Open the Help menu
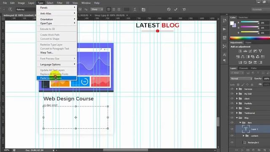The image size is (270, 152). [x=97, y=3]
